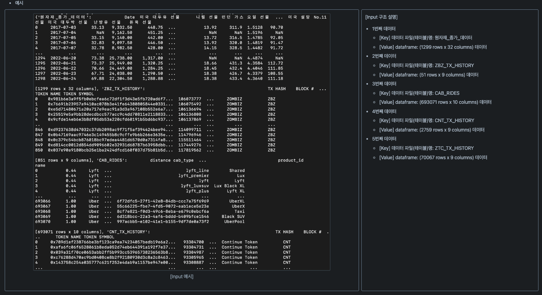
Task: Click the '2번째 데이터' list item
Action: pos(384,56)
